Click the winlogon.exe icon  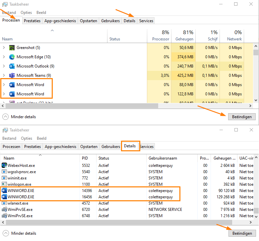click(4, 184)
